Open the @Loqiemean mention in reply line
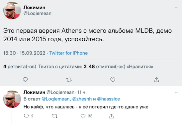This screenshot has height=124, width=182. 56,99
